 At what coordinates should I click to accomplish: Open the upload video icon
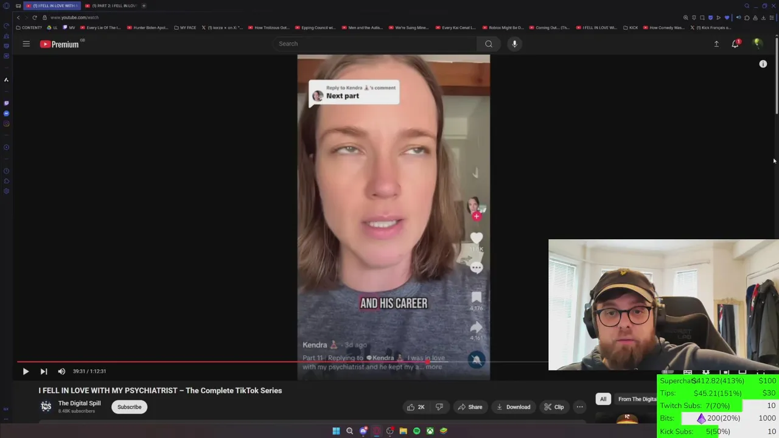click(716, 44)
